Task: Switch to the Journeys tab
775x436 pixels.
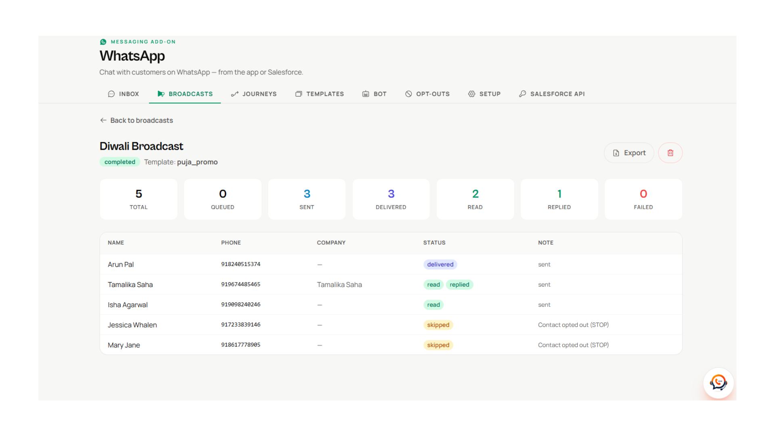Action: tap(253, 94)
